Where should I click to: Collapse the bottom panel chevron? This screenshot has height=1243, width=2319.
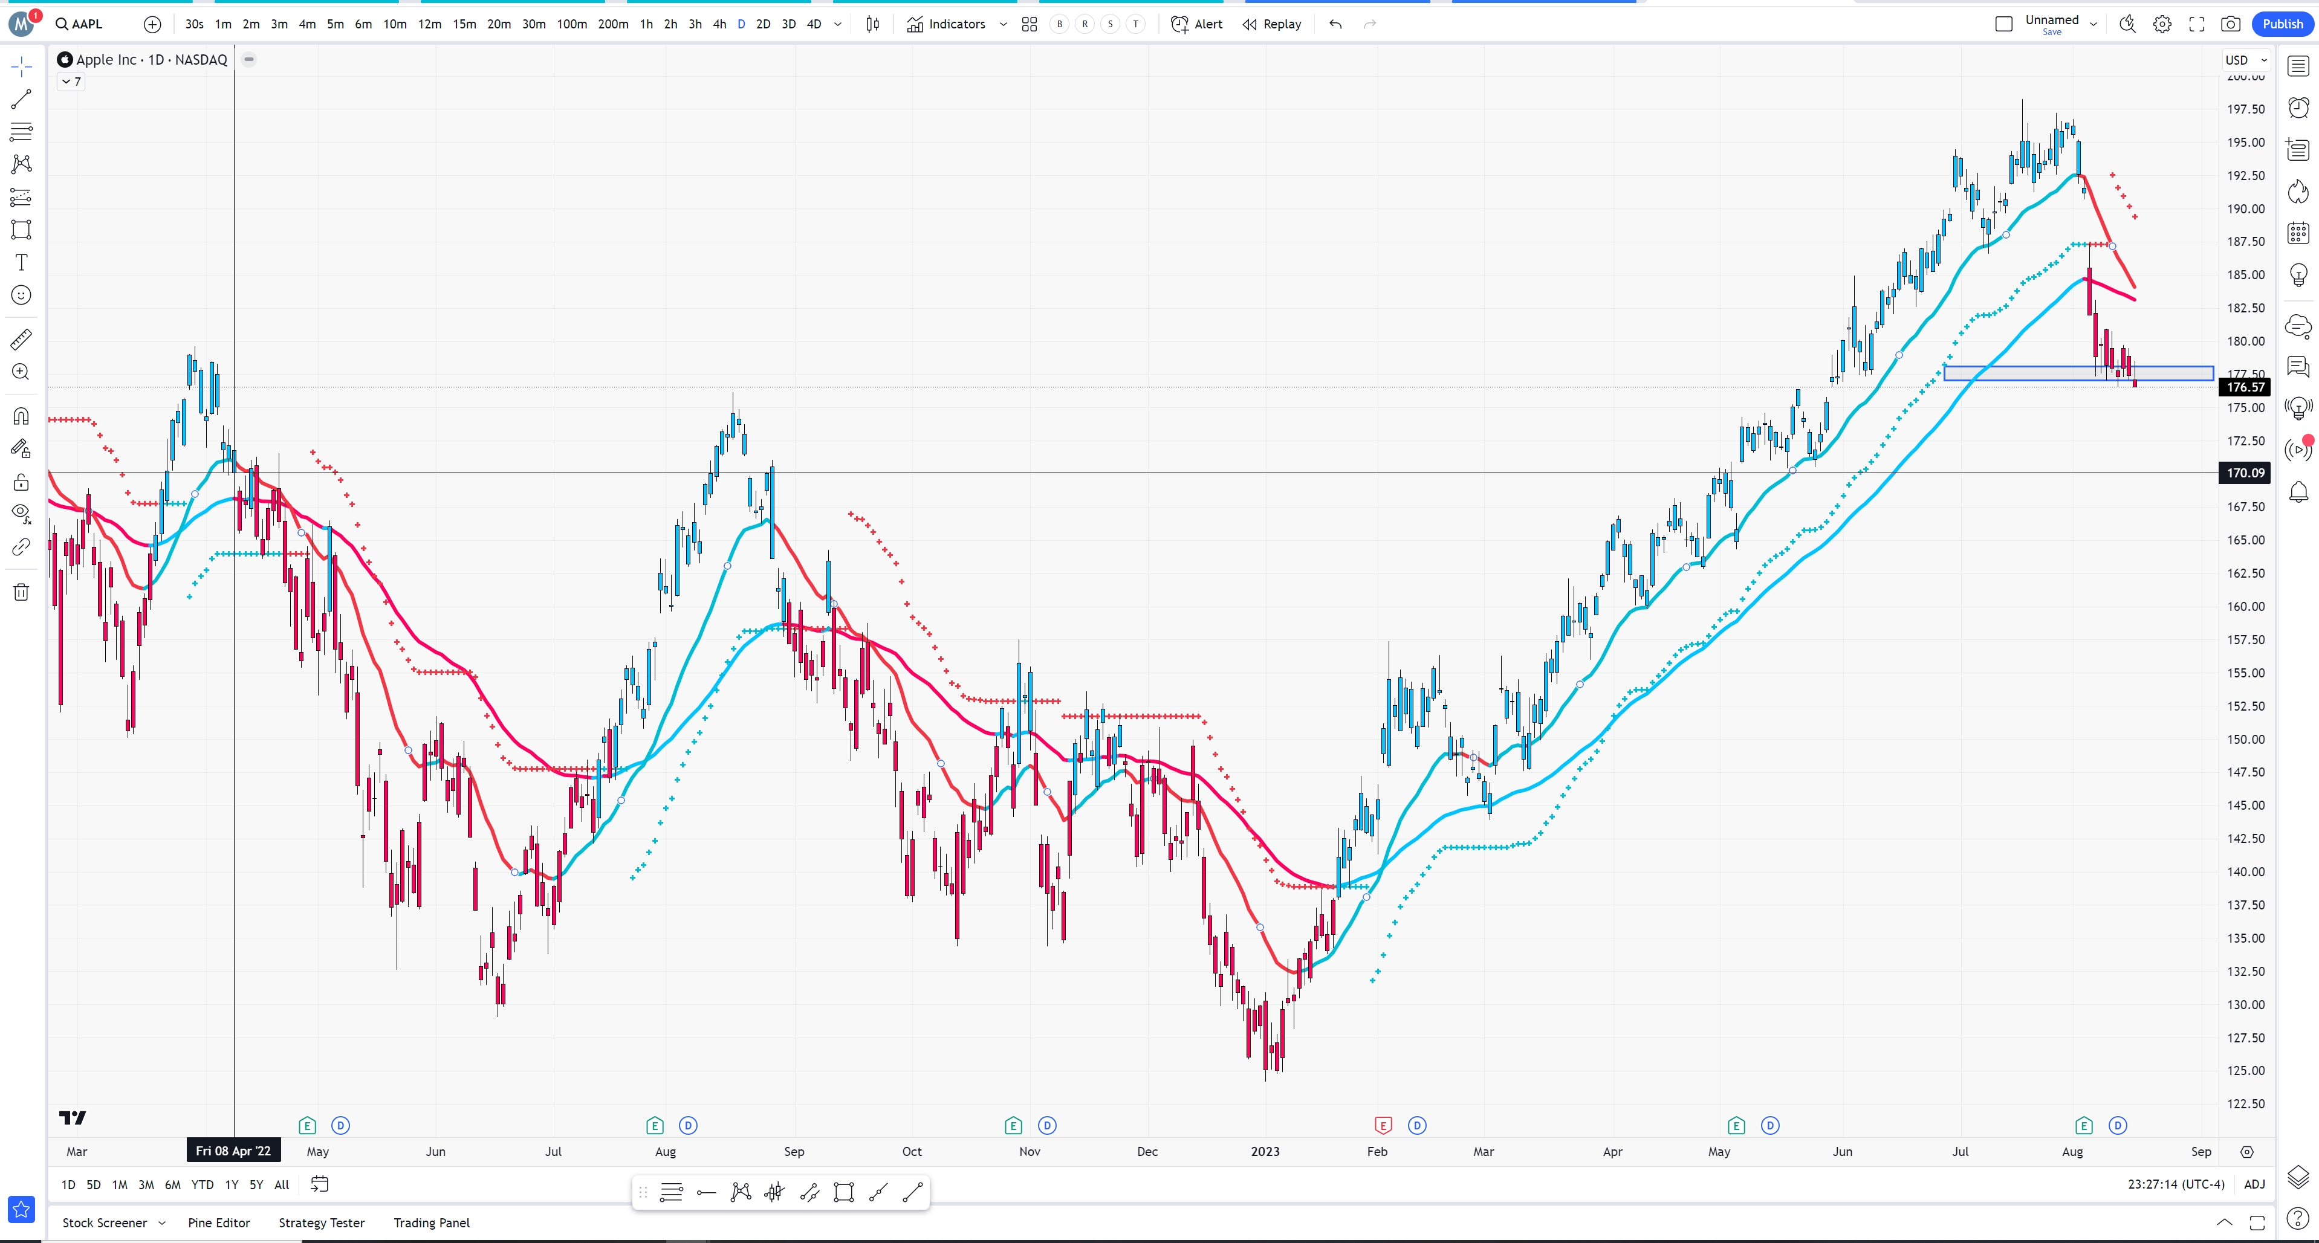click(x=2225, y=1222)
